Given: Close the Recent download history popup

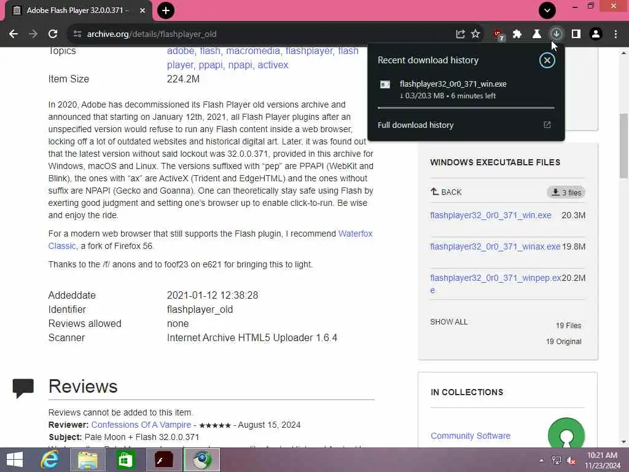Looking at the screenshot, I should coord(547,61).
